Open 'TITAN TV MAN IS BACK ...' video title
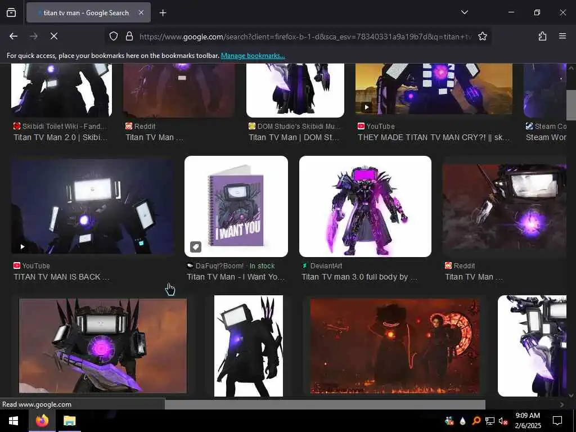This screenshot has width=576, height=432. coord(61,277)
